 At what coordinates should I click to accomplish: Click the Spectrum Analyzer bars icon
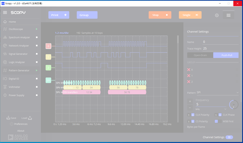[5, 37]
